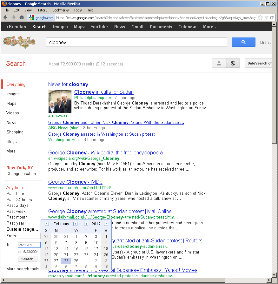Expand More in the left sidebar

click(x=11, y=151)
